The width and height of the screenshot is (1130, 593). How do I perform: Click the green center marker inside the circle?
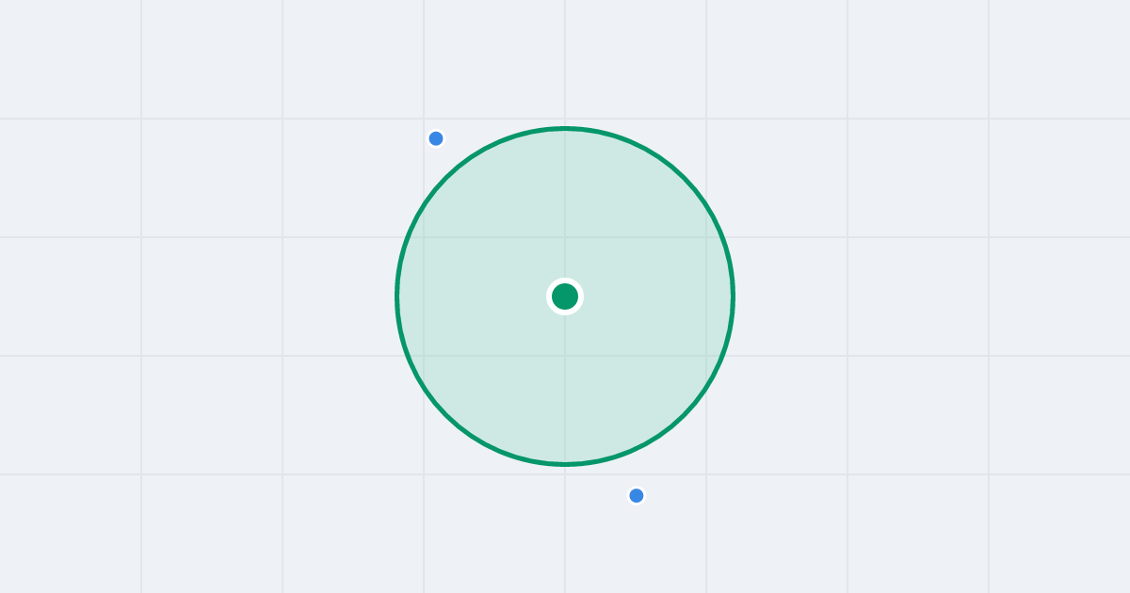click(x=565, y=296)
